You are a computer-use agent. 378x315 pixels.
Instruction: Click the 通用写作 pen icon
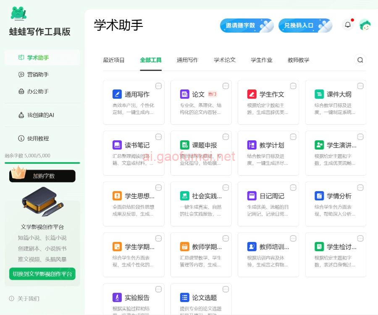tap(117, 94)
